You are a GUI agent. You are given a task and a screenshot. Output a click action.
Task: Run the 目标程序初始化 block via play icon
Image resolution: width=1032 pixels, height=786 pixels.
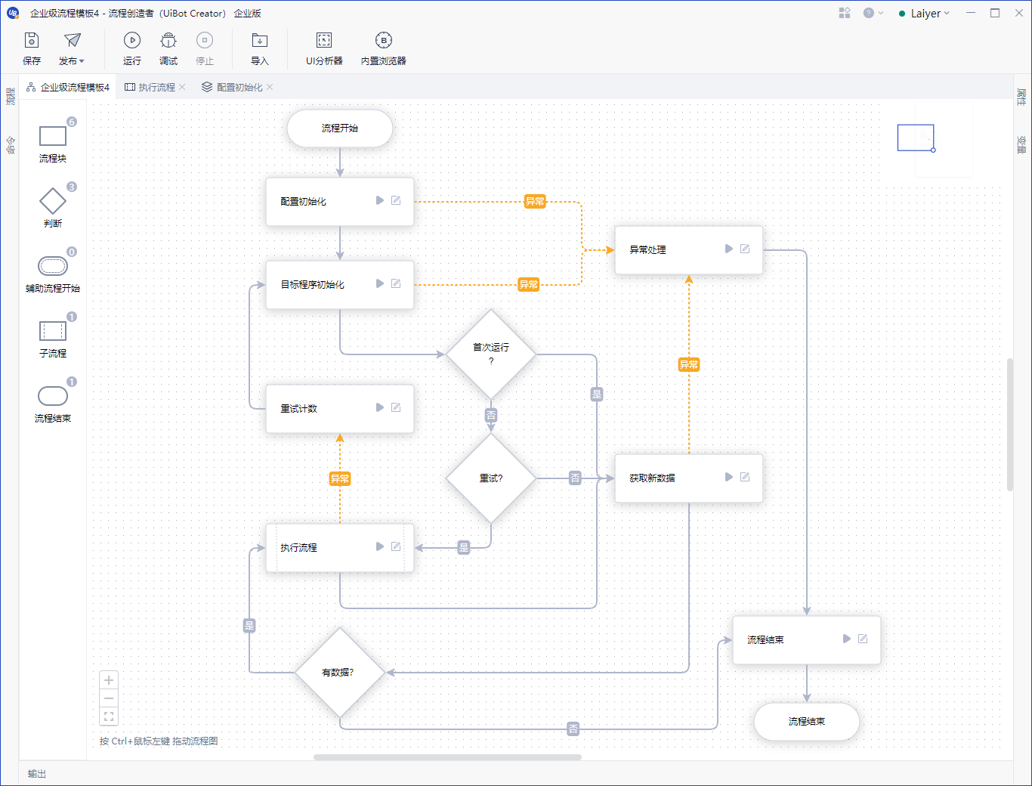point(380,283)
